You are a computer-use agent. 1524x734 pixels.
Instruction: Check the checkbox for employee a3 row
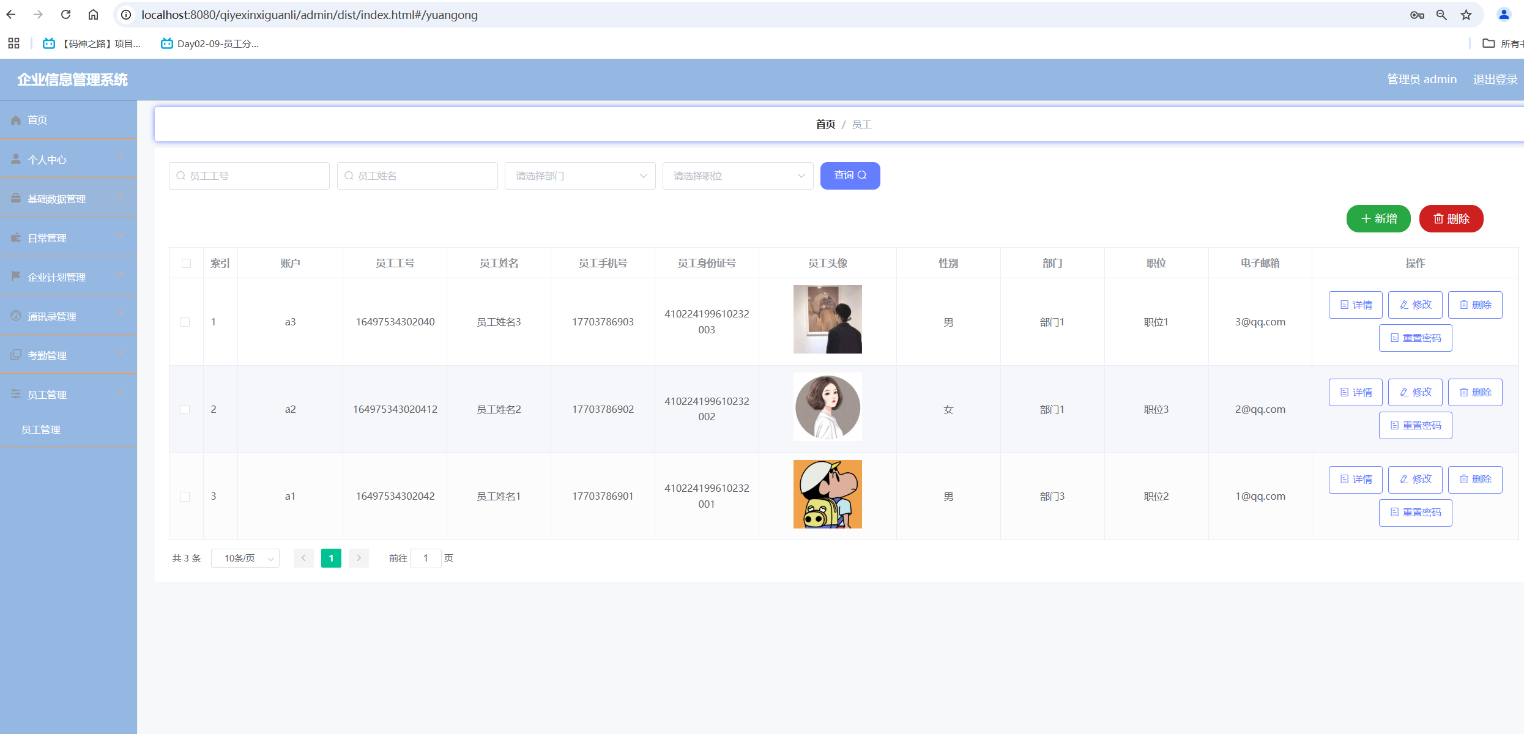click(x=185, y=322)
